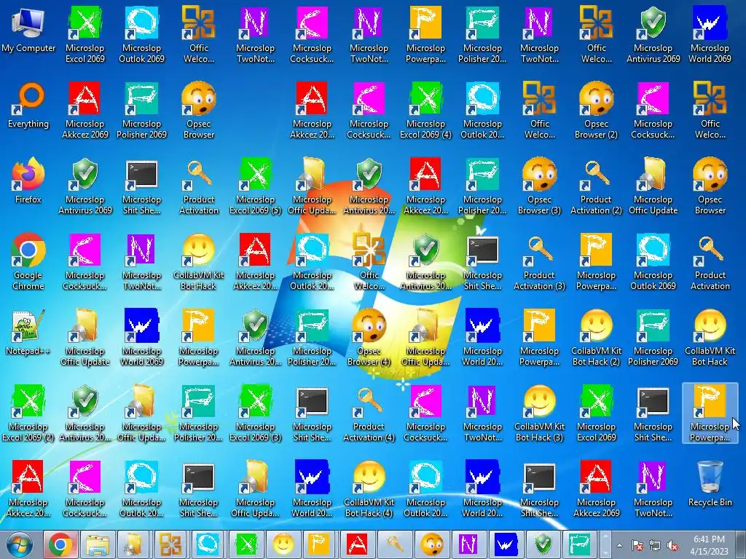Click the yellow Powerpa P taskbar icon

321,544
